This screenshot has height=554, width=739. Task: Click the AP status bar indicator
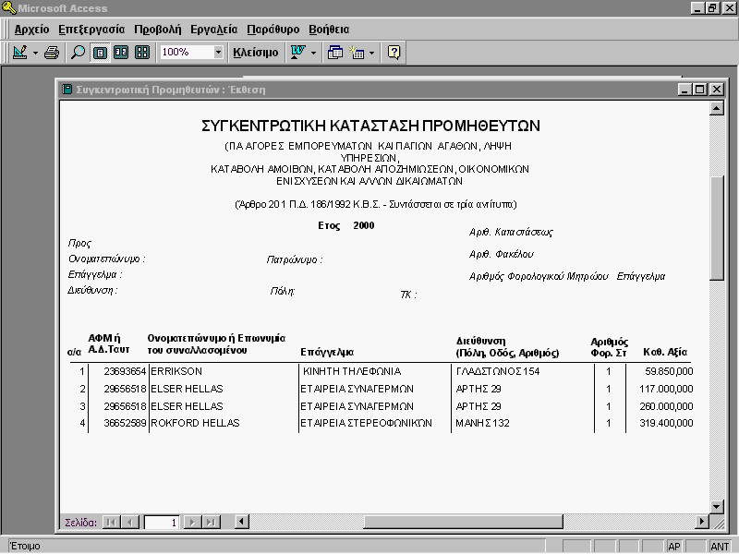coord(674,547)
